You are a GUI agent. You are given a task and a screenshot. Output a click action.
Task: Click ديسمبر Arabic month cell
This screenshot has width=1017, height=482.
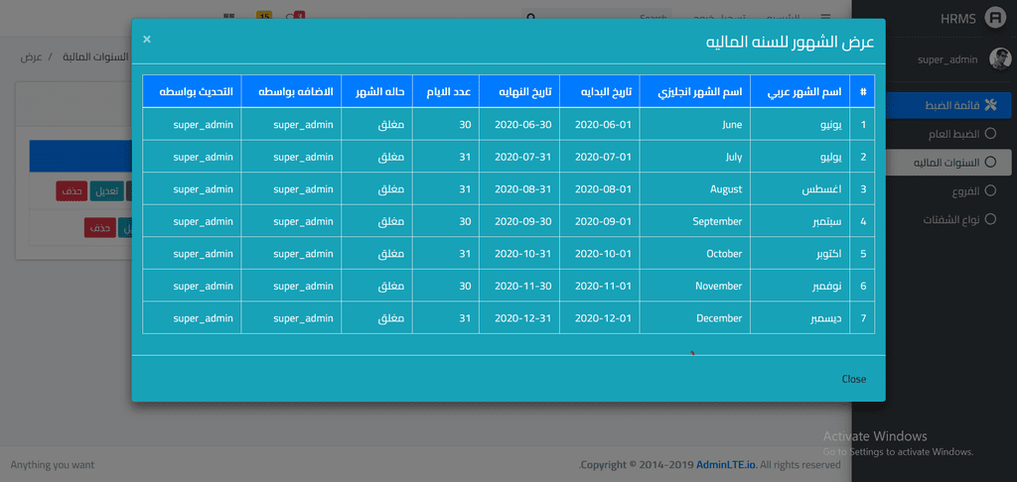[799, 318]
